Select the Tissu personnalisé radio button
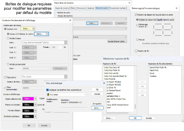The image size is (184, 131). coord(5,88)
